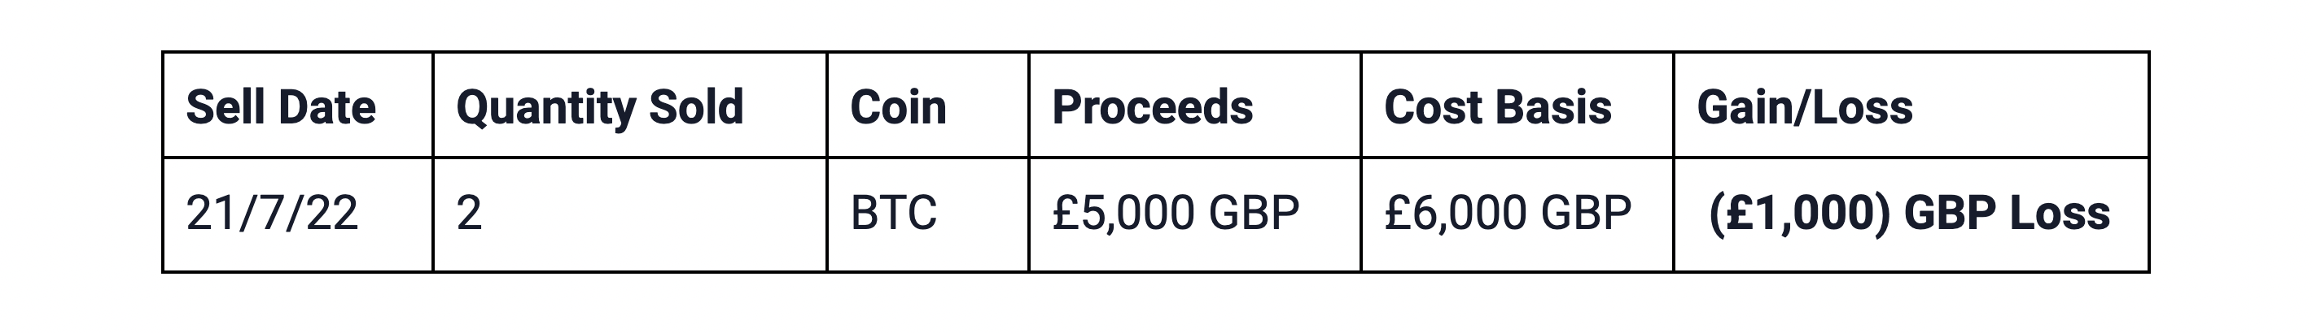The width and height of the screenshot is (2312, 333).
Task: Select the £5,000 GBP proceeds value
Action: coord(1175,213)
